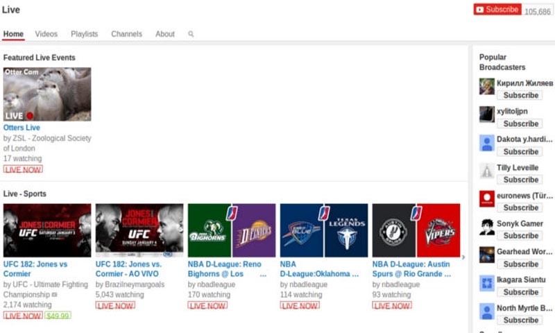Click the right arrow to show more sports

pyautogui.click(x=463, y=257)
